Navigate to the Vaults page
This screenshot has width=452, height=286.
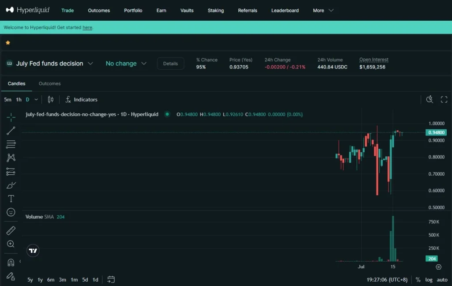[187, 11]
